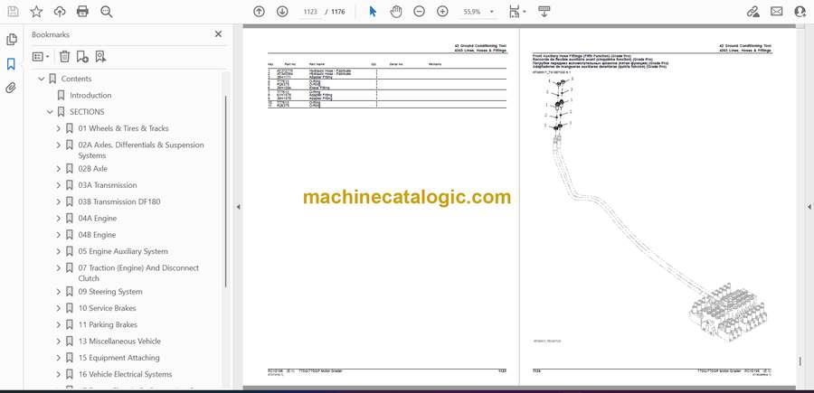The height and width of the screenshot is (393, 814).
Task: Expand 11 Parking Brakes chevron
Action: 58,324
